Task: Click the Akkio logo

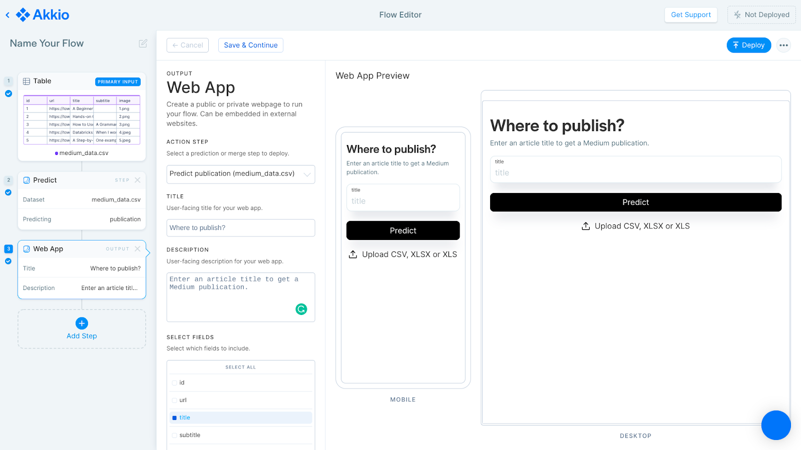Action: pos(42,14)
